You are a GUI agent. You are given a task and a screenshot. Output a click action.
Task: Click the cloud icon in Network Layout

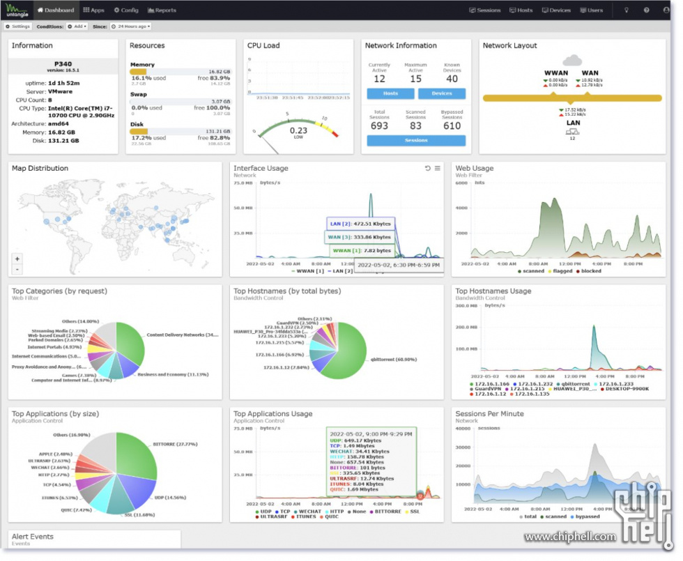coord(572,60)
